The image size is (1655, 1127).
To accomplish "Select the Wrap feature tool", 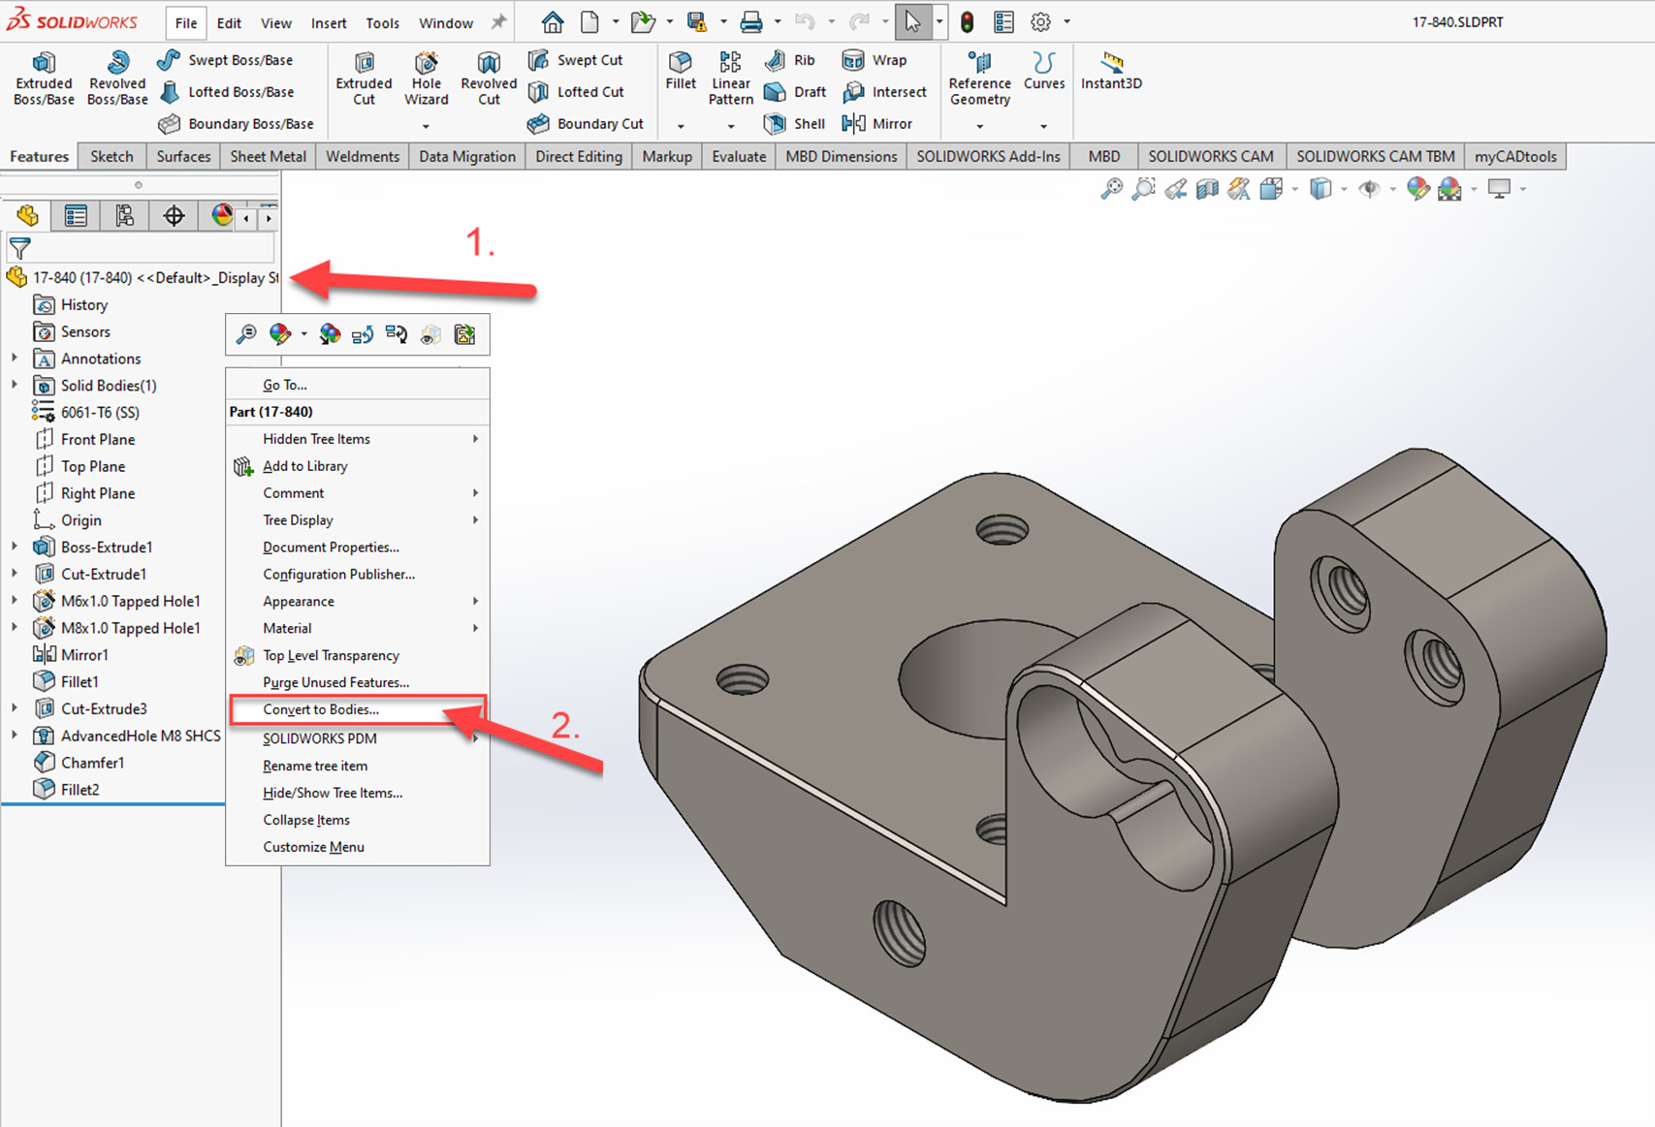I will click(875, 60).
